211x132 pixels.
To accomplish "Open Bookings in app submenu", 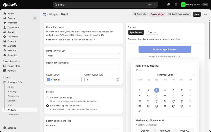I will [12, 91].
